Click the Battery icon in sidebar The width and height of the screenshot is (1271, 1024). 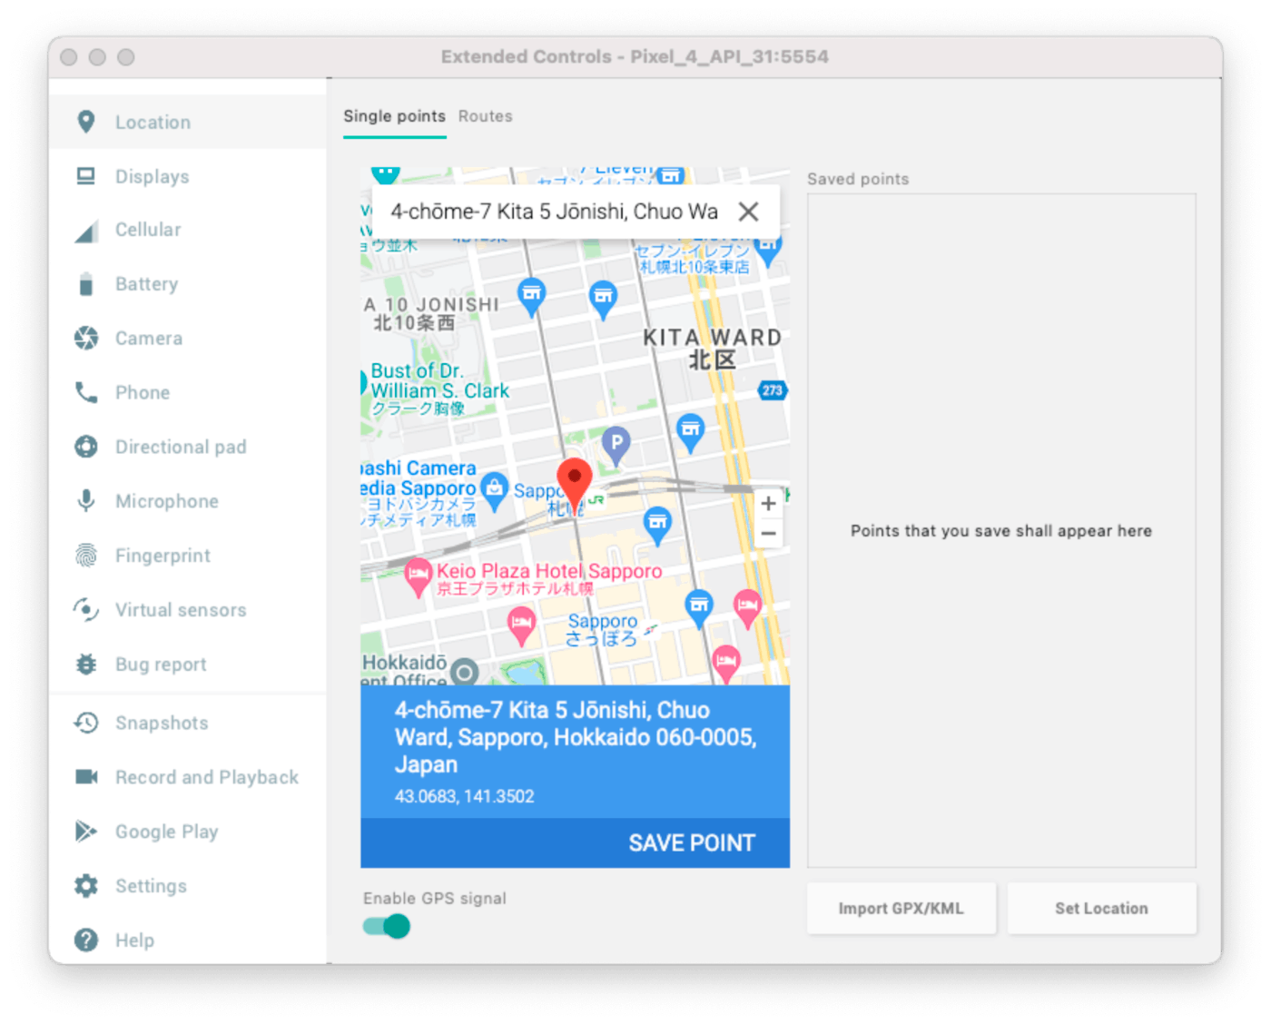click(86, 284)
